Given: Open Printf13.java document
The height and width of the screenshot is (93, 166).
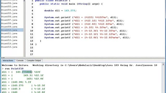Looking at the screenshot, I should 9,40.
